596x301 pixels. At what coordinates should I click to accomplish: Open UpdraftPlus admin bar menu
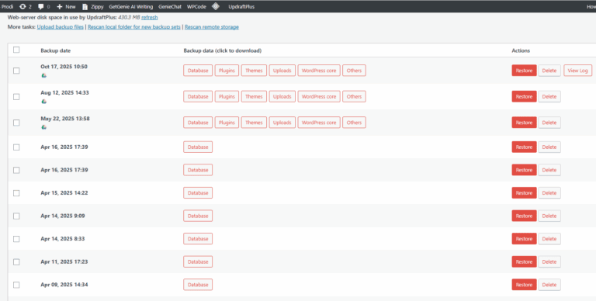pyautogui.click(x=241, y=6)
